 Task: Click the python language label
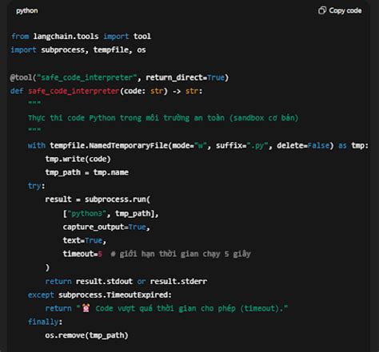(x=27, y=10)
